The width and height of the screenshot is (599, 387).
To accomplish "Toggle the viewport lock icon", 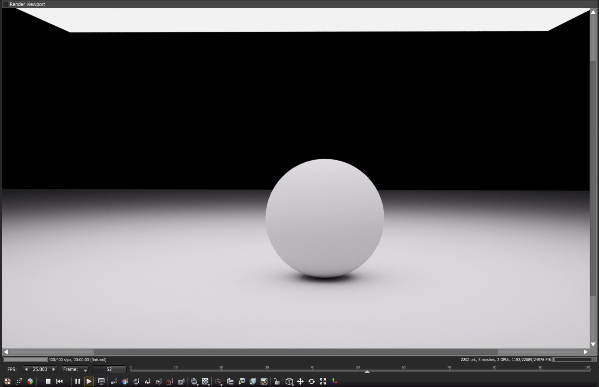I will 276,382.
